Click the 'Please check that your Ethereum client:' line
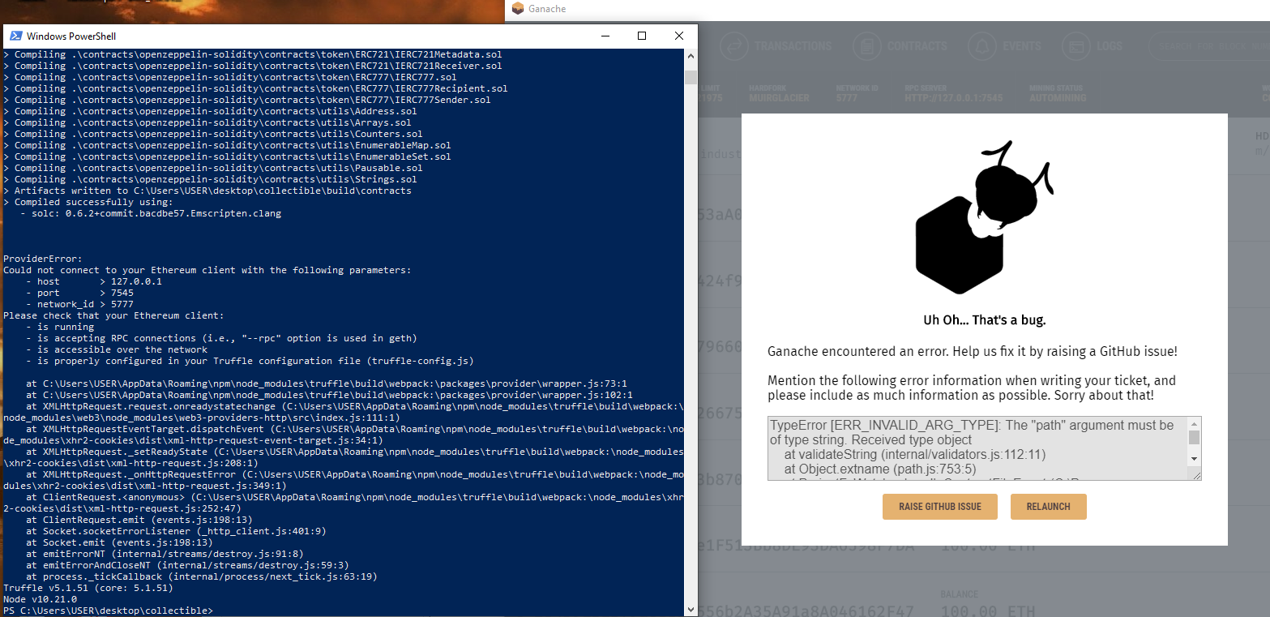Image resolution: width=1270 pixels, height=617 pixels. click(x=113, y=315)
